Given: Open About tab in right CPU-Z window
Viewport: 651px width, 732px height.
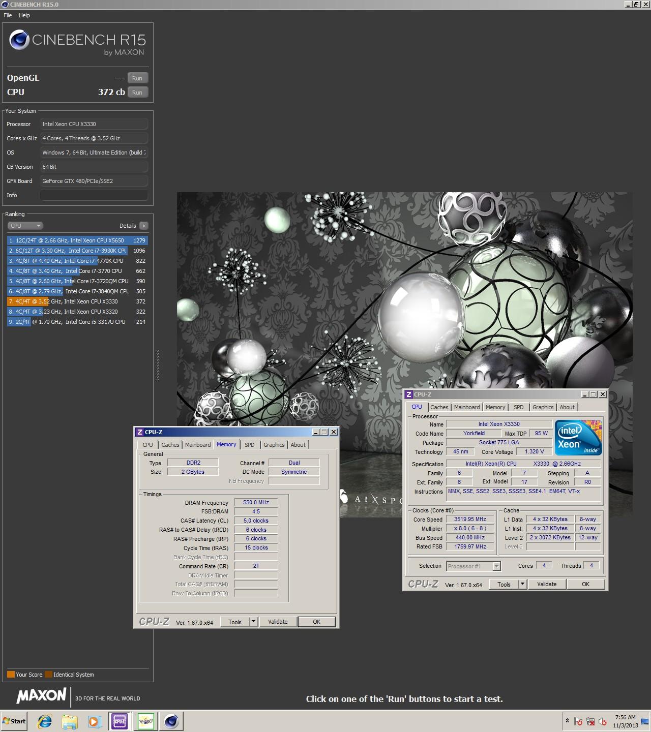Looking at the screenshot, I should tap(567, 407).
